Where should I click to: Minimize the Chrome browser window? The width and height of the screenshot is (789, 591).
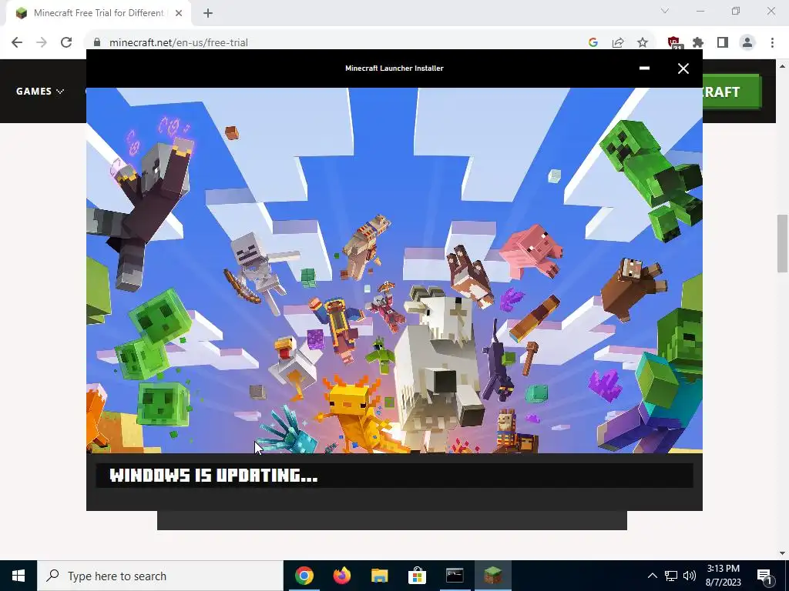pos(700,11)
